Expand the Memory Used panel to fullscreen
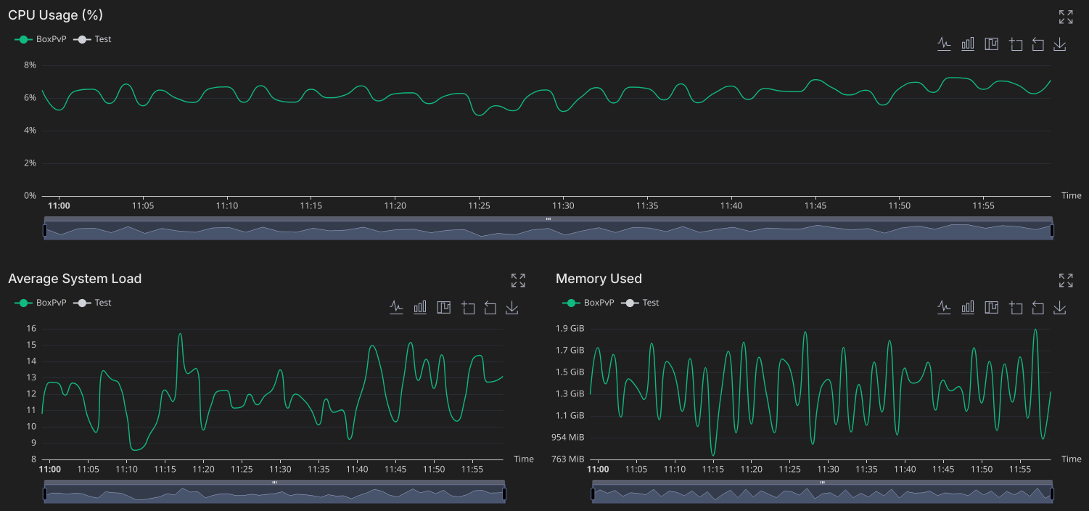This screenshot has width=1089, height=511. coord(1065,279)
